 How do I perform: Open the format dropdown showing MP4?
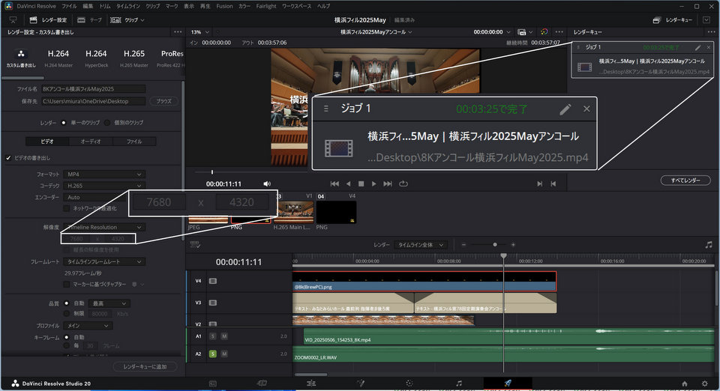(103, 174)
